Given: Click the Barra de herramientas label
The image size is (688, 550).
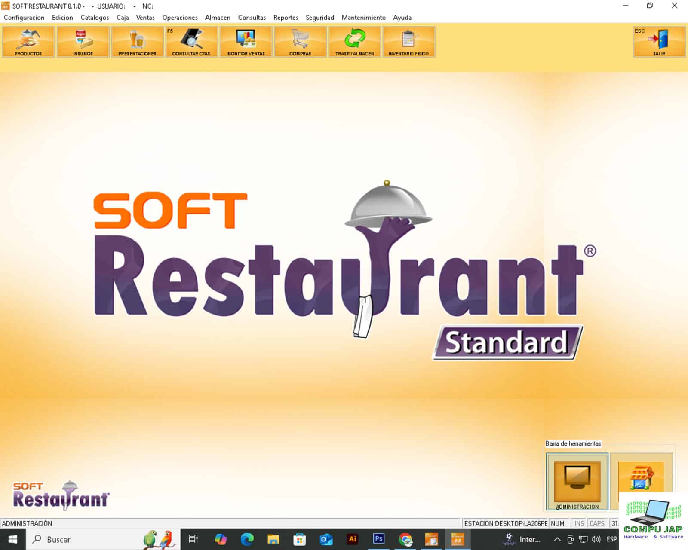Looking at the screenshot, I should (x=573, y=443).
